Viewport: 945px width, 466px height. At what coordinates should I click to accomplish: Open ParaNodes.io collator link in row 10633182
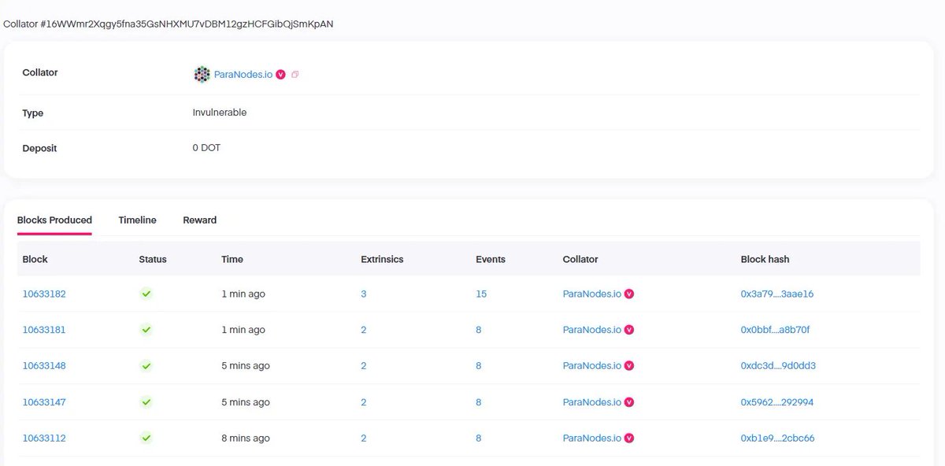pos(592,294)
